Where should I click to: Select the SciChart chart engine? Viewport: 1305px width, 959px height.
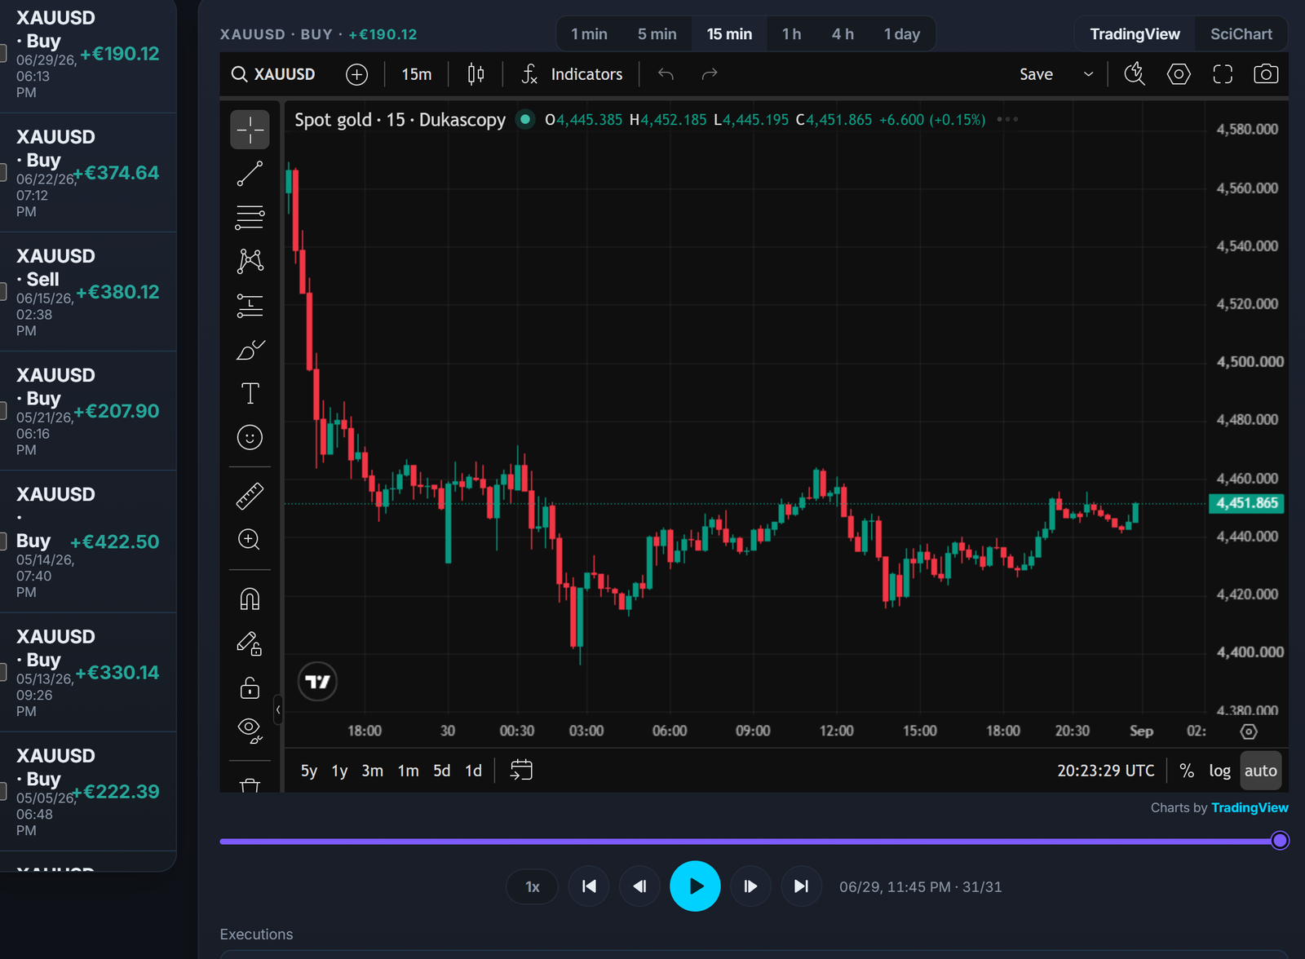[x=1241, y=34]
